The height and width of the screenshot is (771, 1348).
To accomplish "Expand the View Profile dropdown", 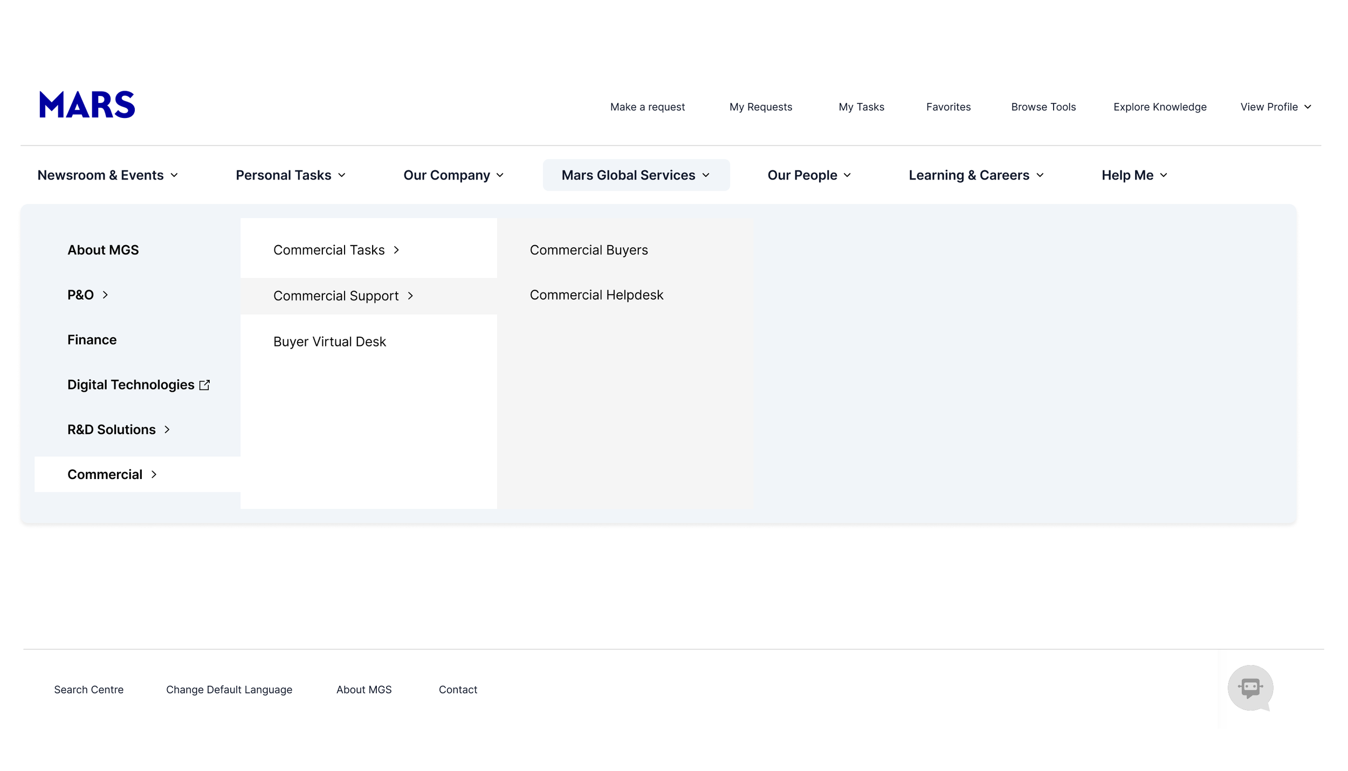I will 1275,107.
